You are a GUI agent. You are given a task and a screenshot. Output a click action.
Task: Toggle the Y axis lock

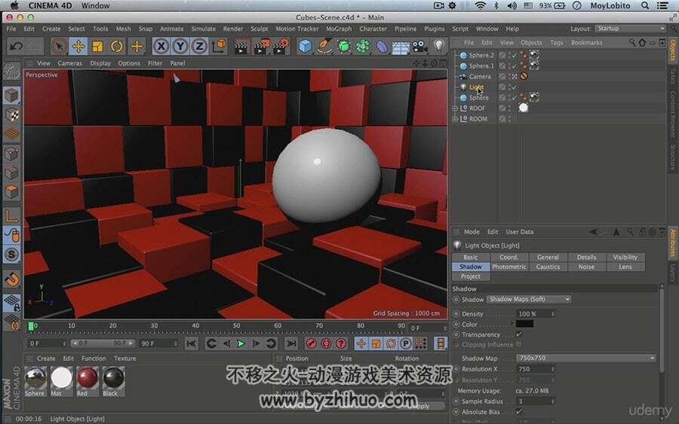(180, 46)
